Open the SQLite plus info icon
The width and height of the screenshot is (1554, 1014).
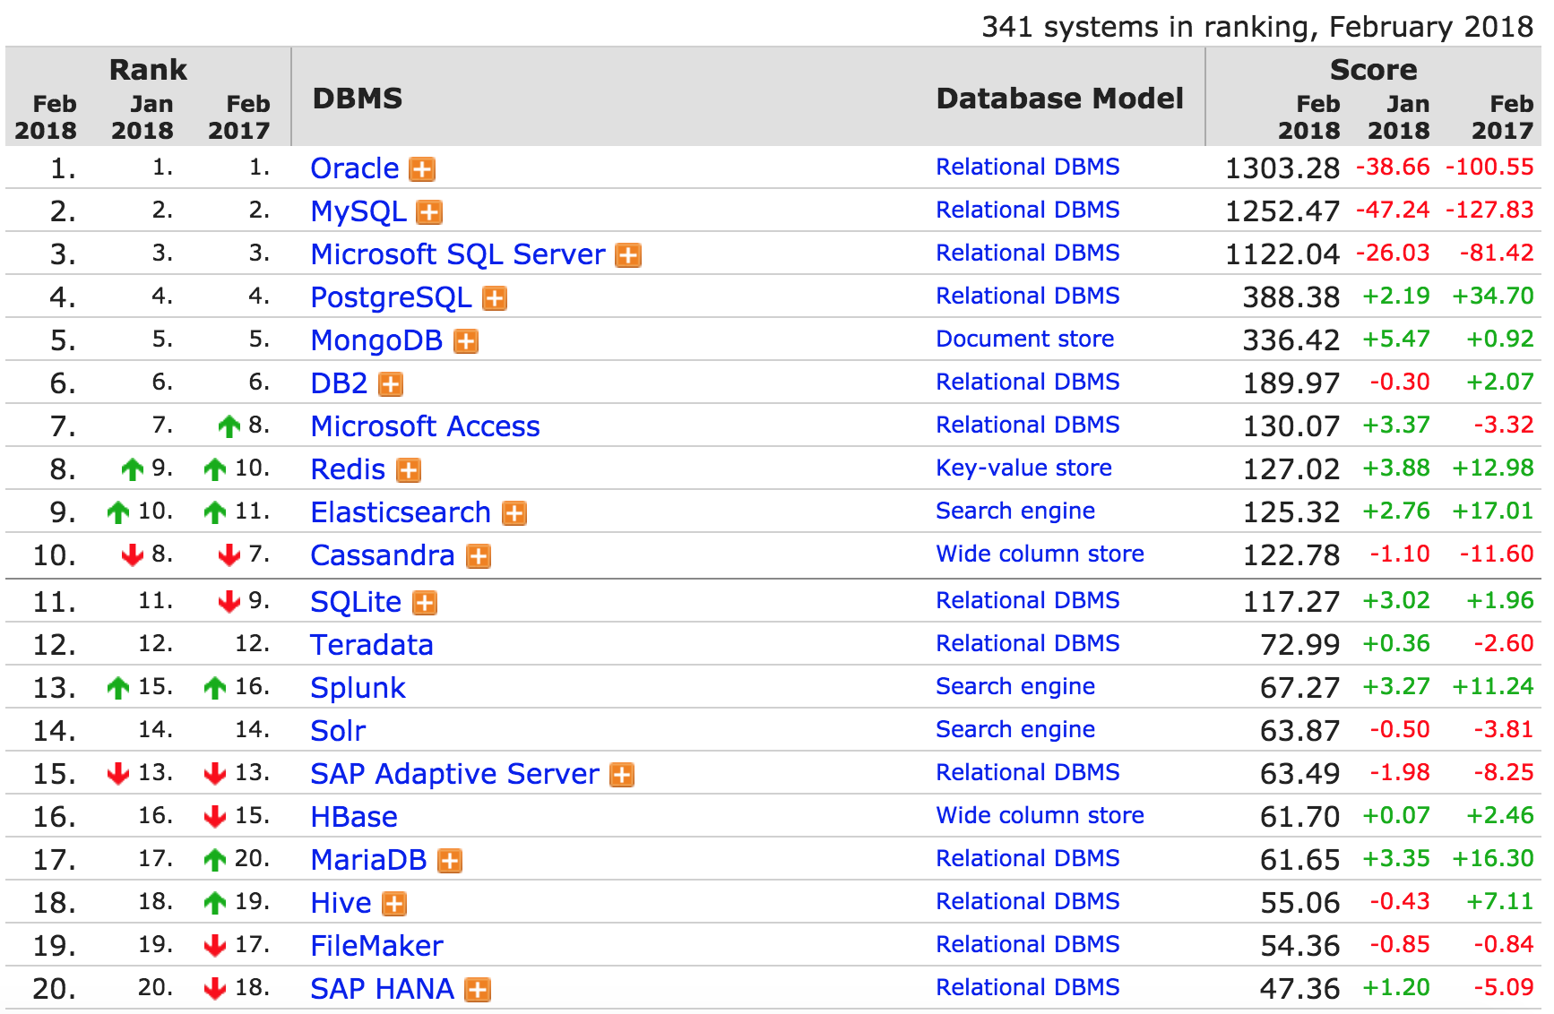423,603
